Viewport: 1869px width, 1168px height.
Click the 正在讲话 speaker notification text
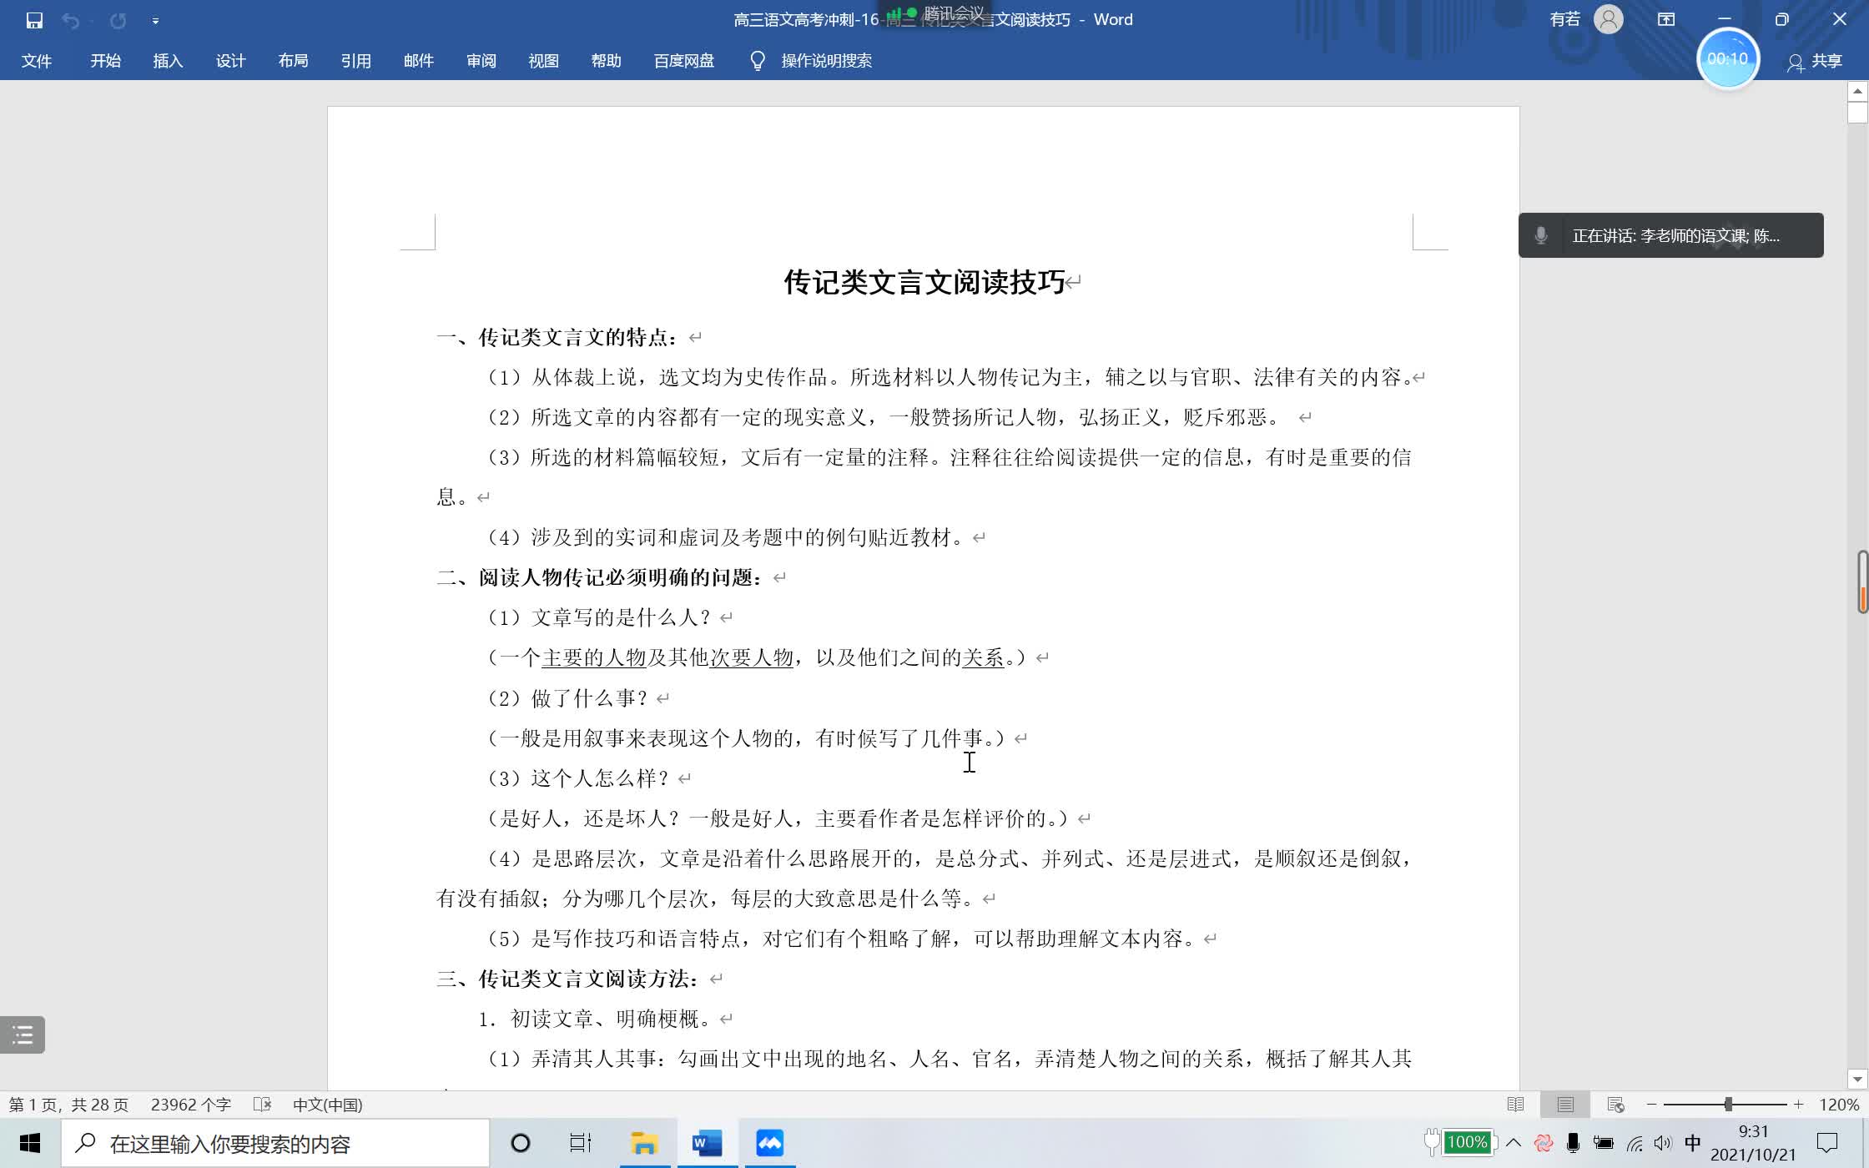tap(1675, 236)
